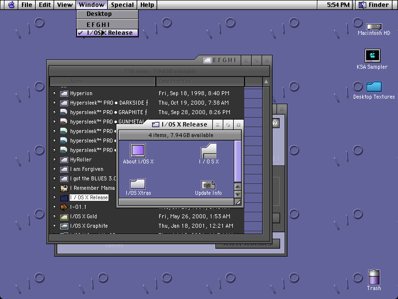Expand the Hyperion folder triangle
398x299 pixels.
point(55,94)
